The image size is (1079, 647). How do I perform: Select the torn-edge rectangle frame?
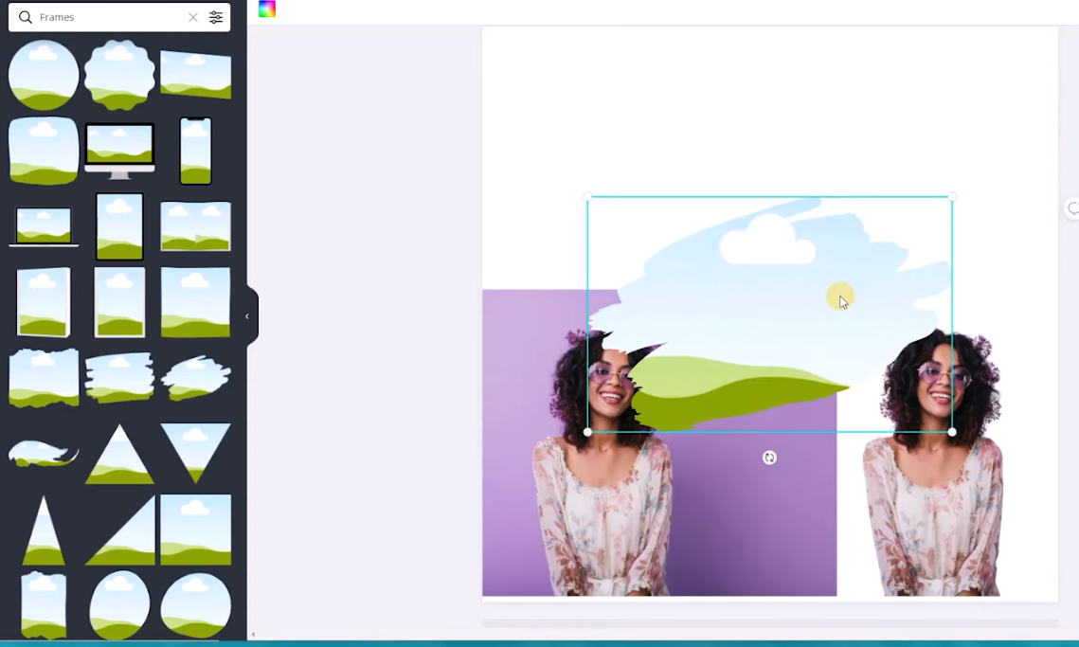click(44, 378)
